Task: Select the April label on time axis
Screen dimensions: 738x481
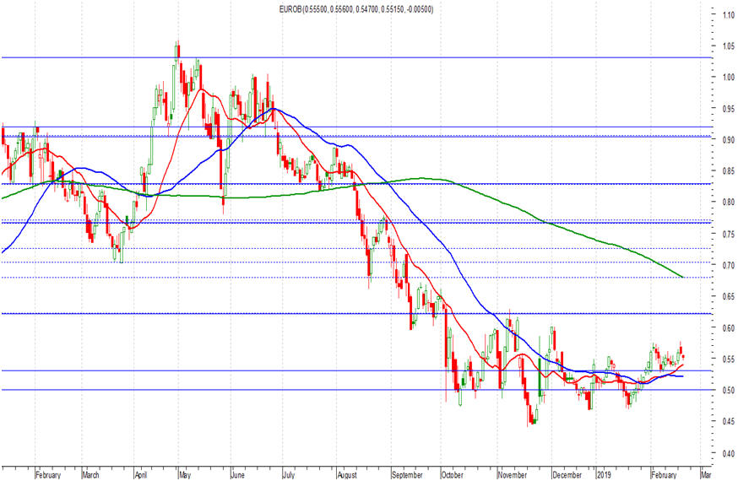Action: pos(141,475)
